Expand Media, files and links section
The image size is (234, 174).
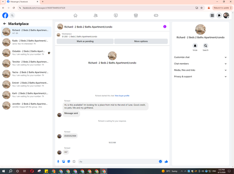200,70
